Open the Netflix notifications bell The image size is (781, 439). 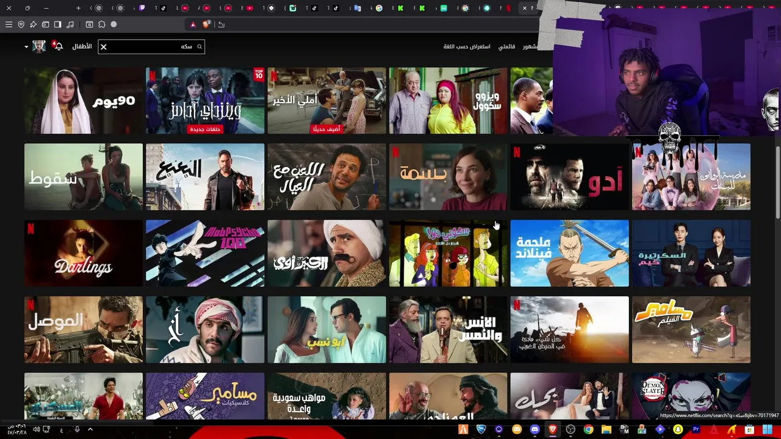coord(59,46)
